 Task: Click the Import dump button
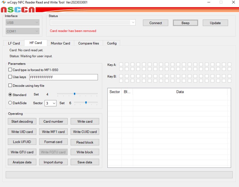[53, 162]
